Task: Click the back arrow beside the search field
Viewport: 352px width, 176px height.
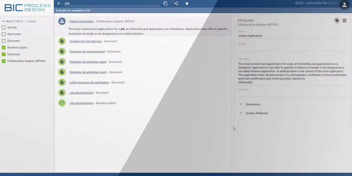Action: pos(59,4)
